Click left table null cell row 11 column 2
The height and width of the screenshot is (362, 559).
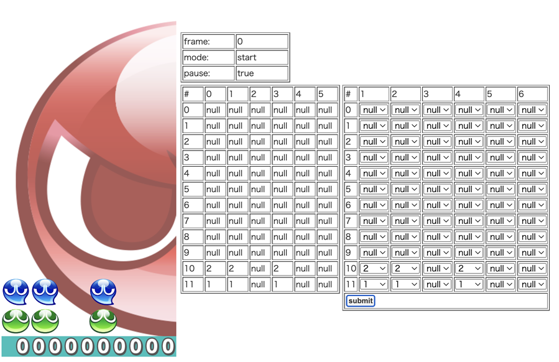pos(260,284)
